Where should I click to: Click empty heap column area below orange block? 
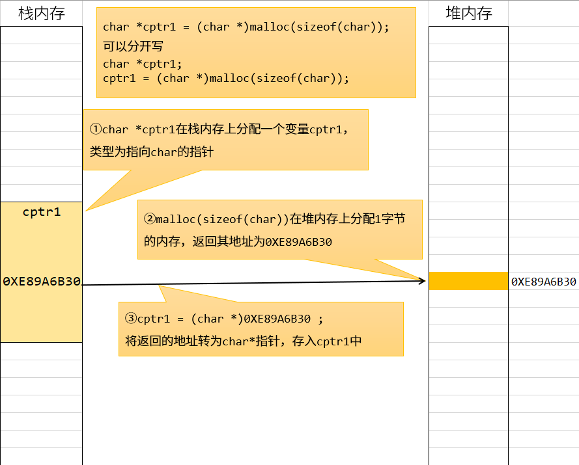coord(468,377)
